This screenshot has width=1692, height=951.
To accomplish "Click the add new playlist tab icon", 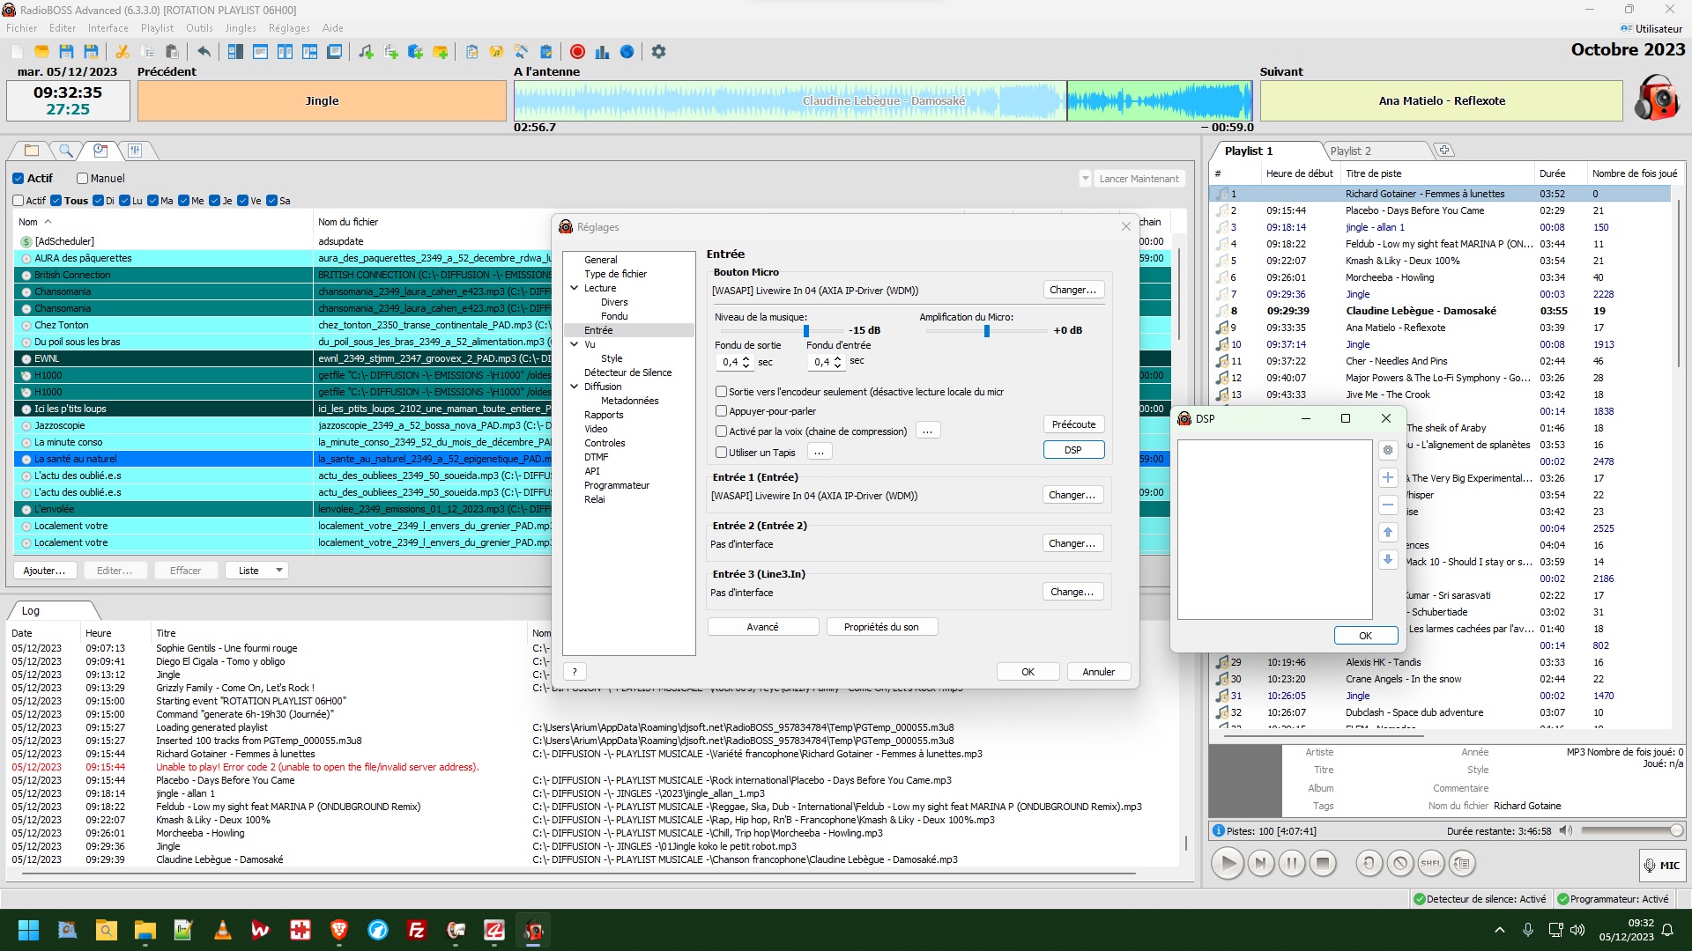I will [x=1444, y=151].
